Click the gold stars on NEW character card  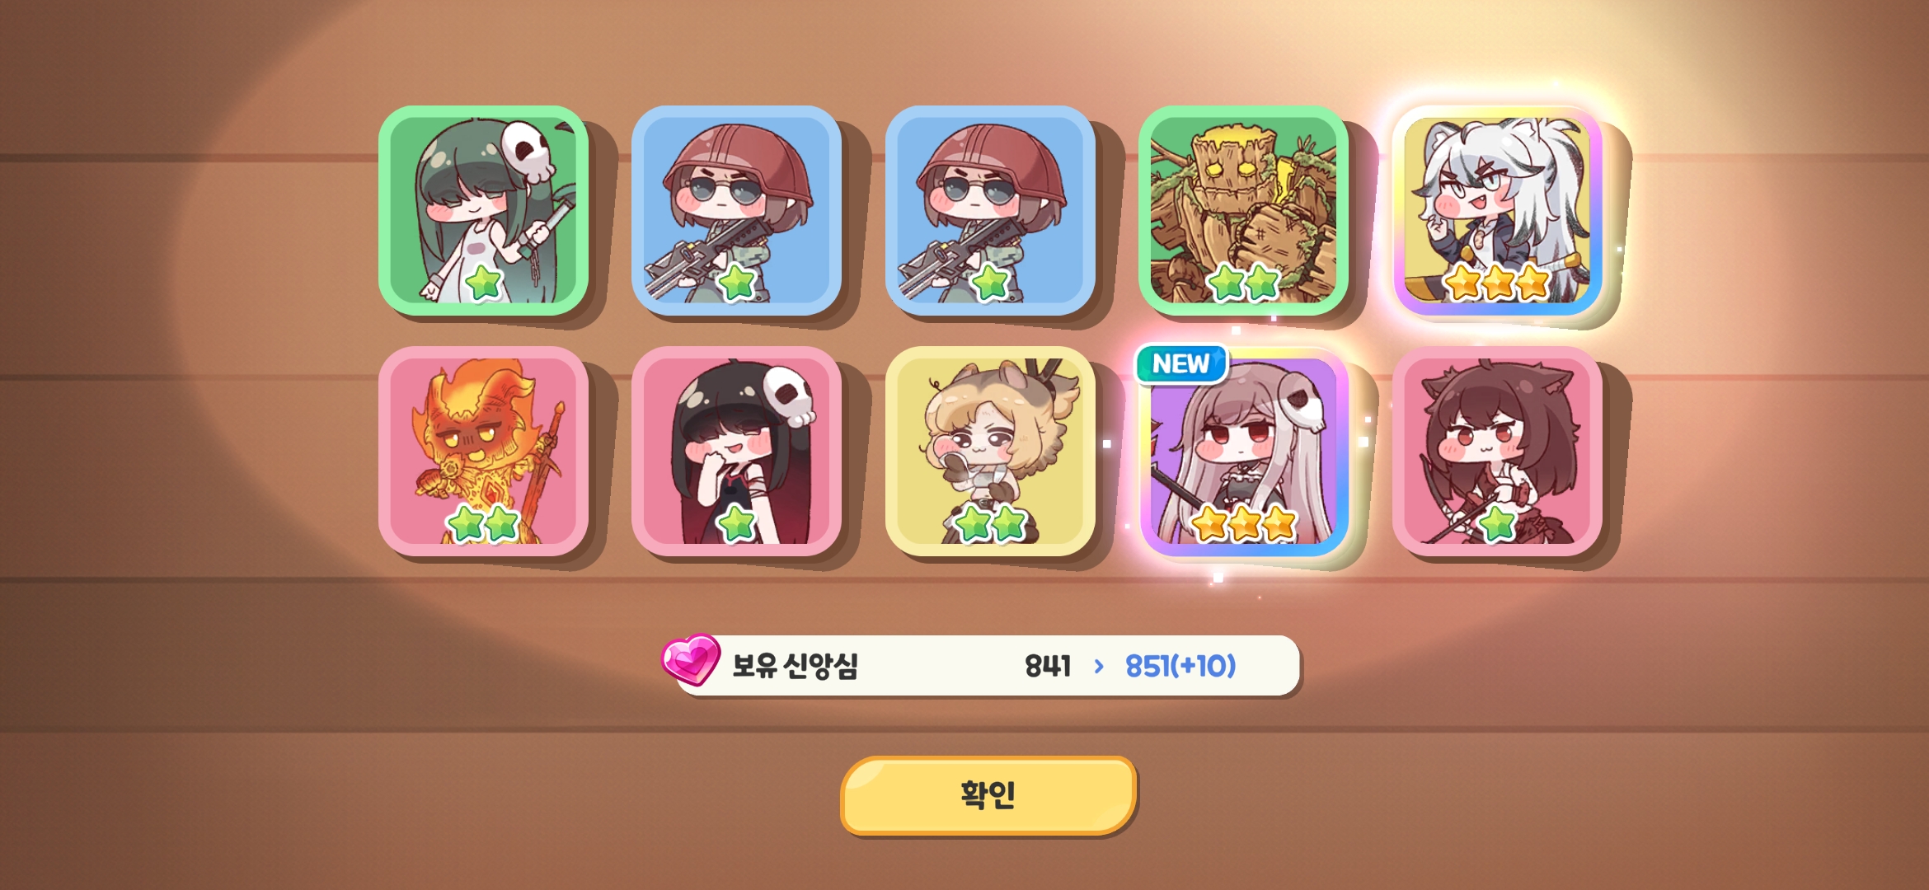(1243, 523)
